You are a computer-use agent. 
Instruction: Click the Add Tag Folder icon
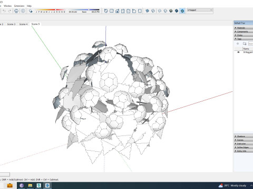[245, 44]
